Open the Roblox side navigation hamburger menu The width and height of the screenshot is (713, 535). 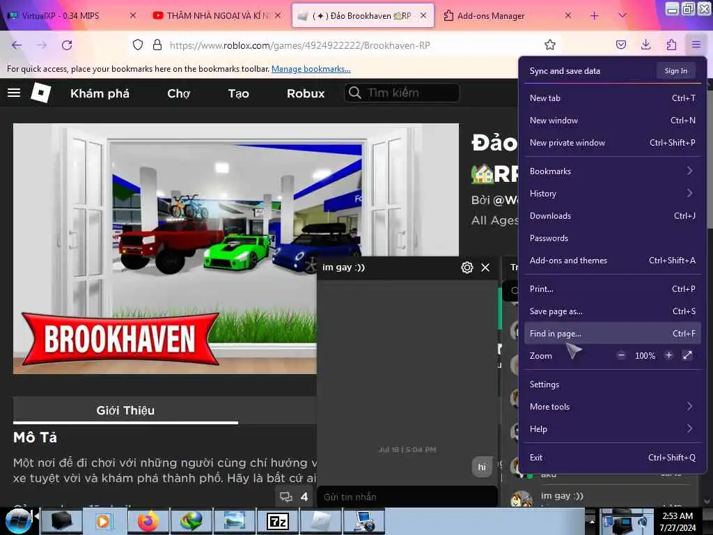click(x=14, y=93)
